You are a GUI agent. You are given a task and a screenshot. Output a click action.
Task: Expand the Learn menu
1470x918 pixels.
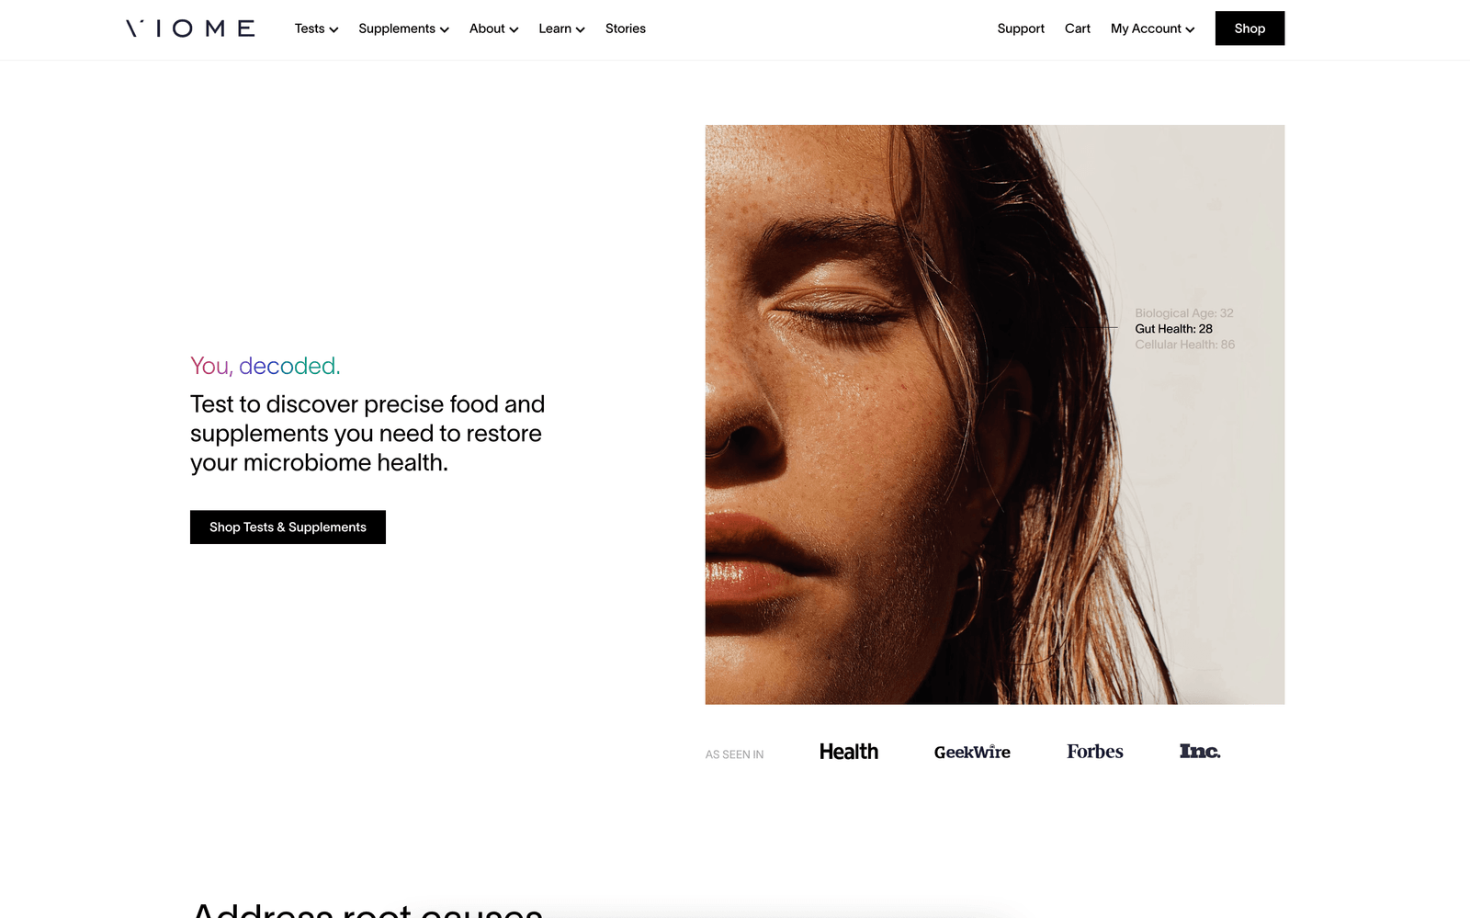point(561,28)
